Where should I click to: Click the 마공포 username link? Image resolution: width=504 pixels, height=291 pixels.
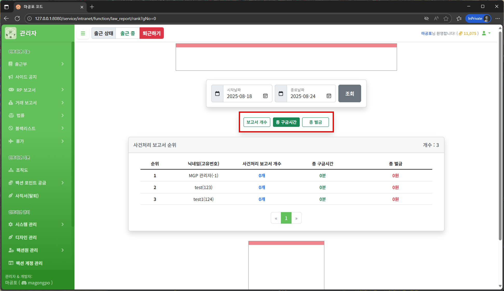coord(426,33)
